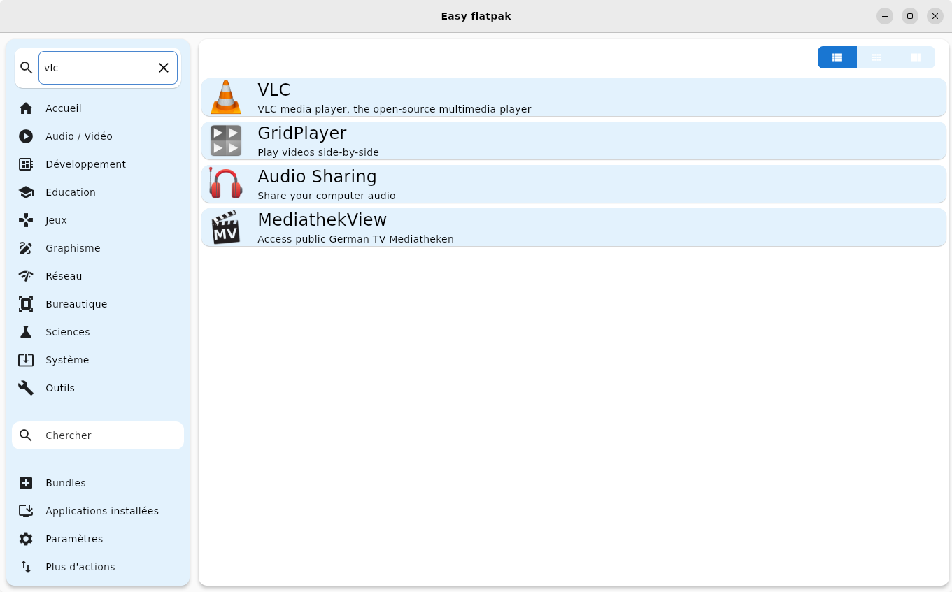952x592 pixels.
Task: Click the GridPlayer app icon
Action: click(226, 140)
